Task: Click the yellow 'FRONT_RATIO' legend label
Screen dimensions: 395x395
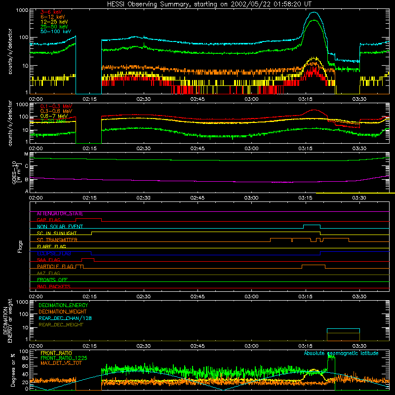Action: coord(56,353)
